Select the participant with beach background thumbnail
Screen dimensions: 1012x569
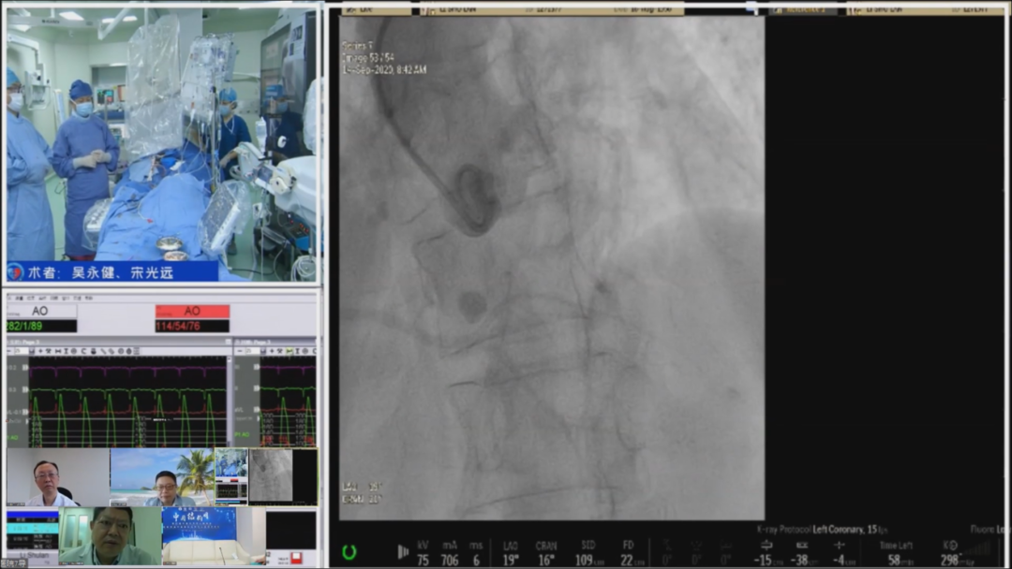(162, 477)
